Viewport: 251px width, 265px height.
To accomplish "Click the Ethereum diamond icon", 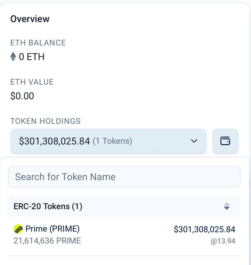I will (13, 57).
